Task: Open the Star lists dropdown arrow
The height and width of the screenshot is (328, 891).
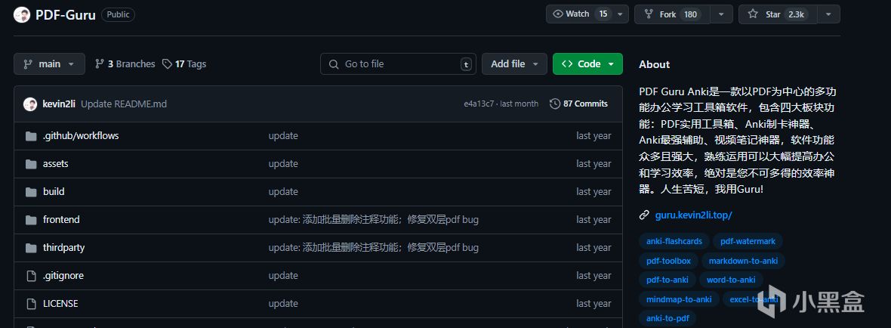Action: (x=828, y=14)
